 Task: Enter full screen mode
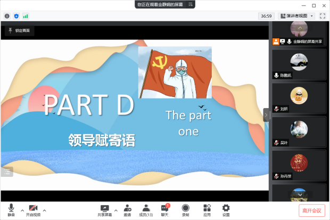point(323,16)
